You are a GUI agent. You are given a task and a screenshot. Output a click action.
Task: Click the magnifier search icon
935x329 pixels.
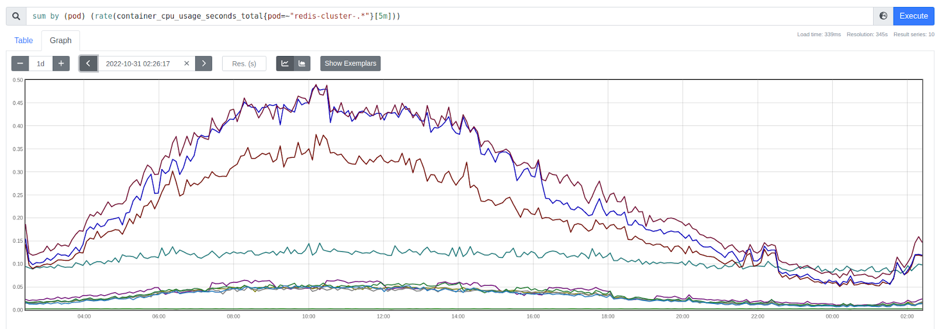click(16, 16)
